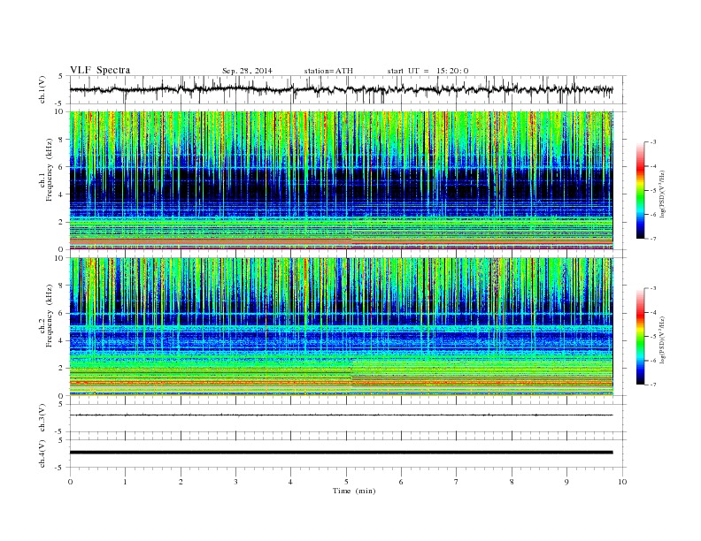The width and height of the screenshot is (701, 541).
Task: Select the date text "Sep. 28, 2014"
Action: (x=247, y=71)
